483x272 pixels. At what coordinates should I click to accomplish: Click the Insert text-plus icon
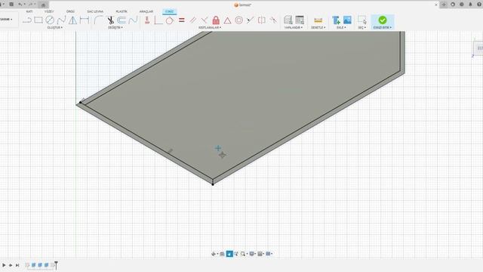coord(336,20)
